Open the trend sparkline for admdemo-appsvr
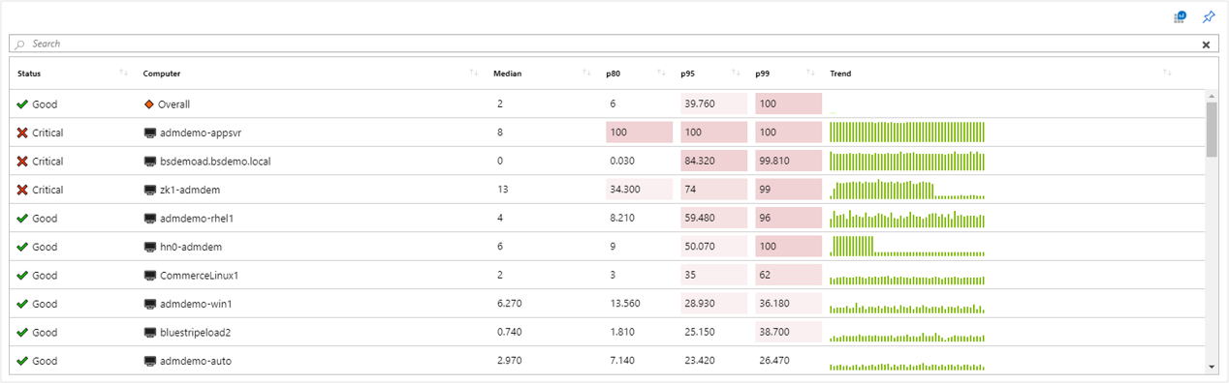The height and width of the screenshot is (383, 1229). point(907,133)
